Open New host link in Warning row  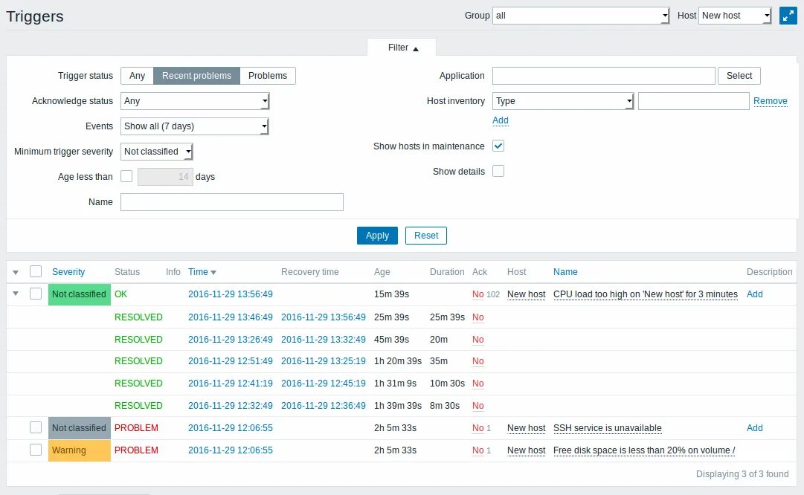click(526, 450)
